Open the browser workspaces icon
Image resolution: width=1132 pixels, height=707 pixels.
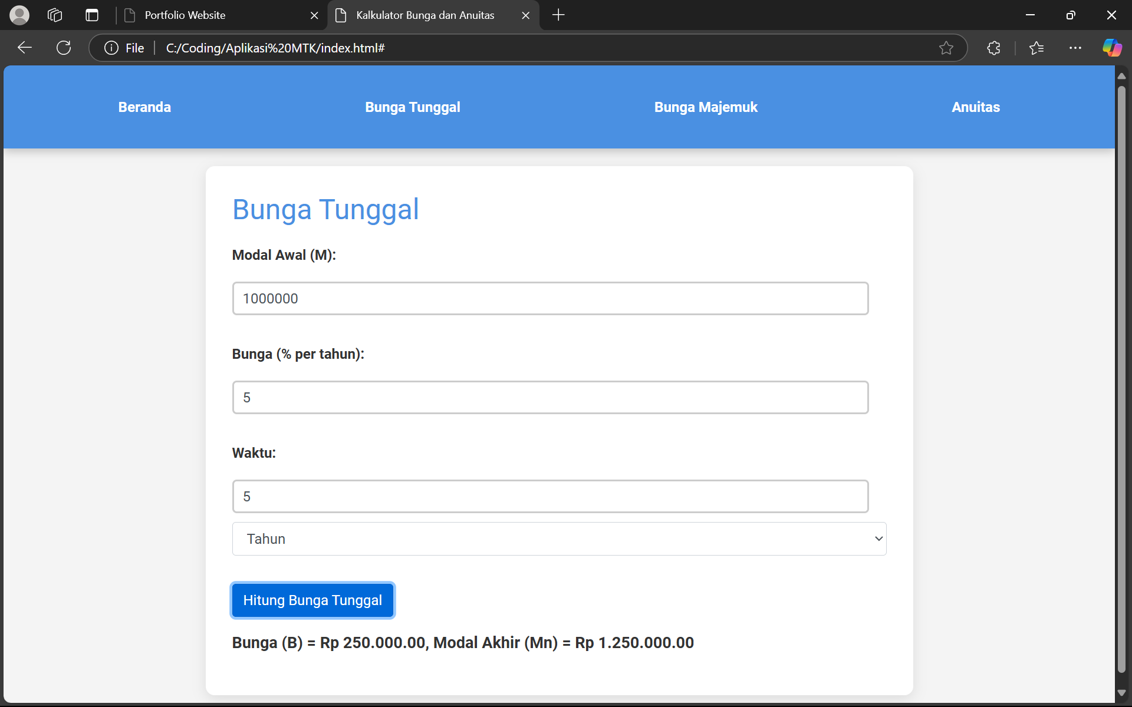pos(55,15)
